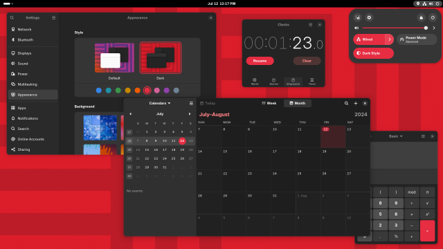The width and height of the screenshot is (443, 249).
Task: Pick the pink accent color
Action: 157,91
